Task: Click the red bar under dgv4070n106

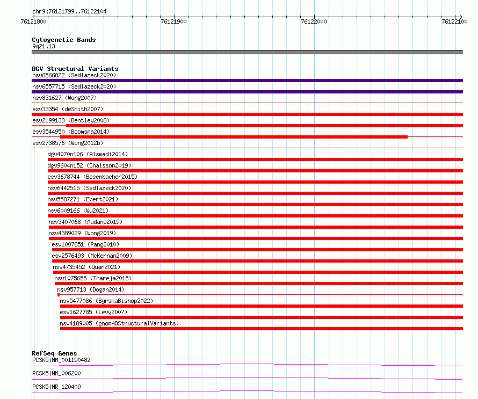Action: 256,159
